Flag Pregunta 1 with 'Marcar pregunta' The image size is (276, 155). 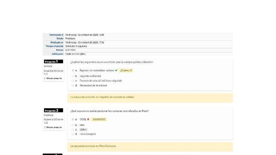pyautogui.click(x=54, y=78)
